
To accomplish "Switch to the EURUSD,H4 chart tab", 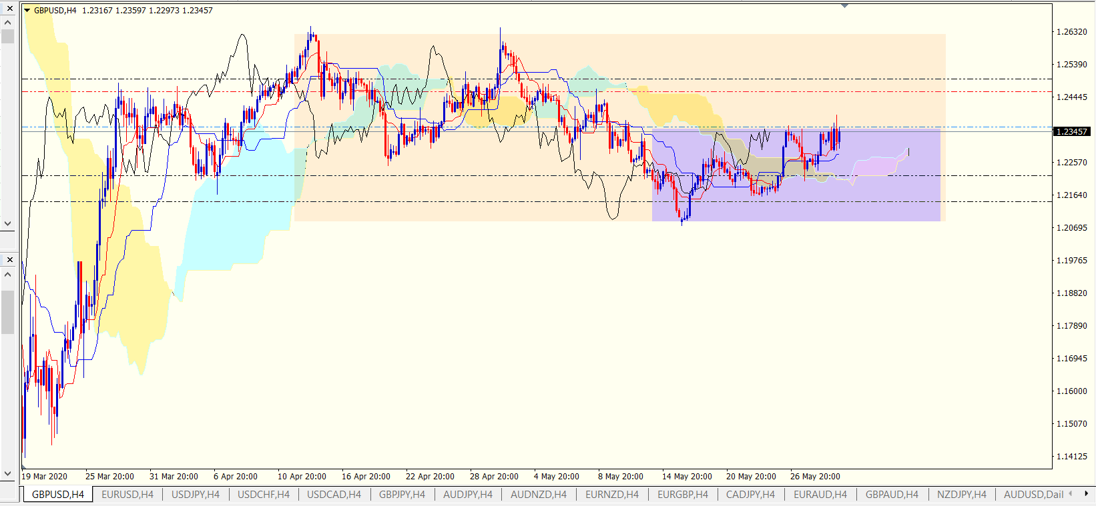I will coord(127,494).
